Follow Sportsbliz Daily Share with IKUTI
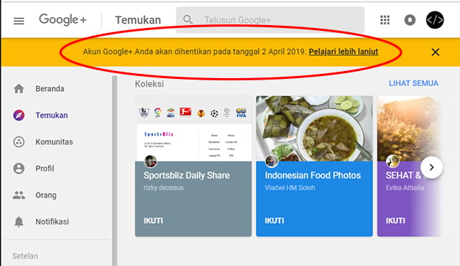This screenshot has width=460, height=266. (153, 221)
